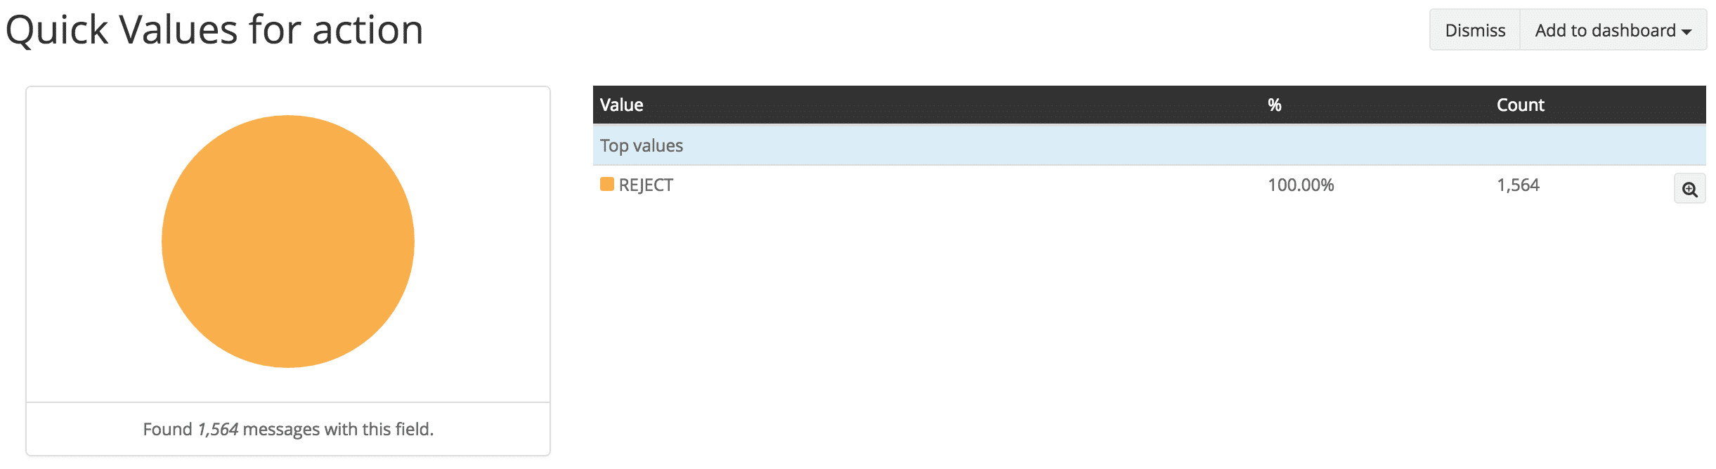Click the word 'Quick' in the heading
Image resolution: width=1716 pixels, height=469 pixels.
[56, 30]
